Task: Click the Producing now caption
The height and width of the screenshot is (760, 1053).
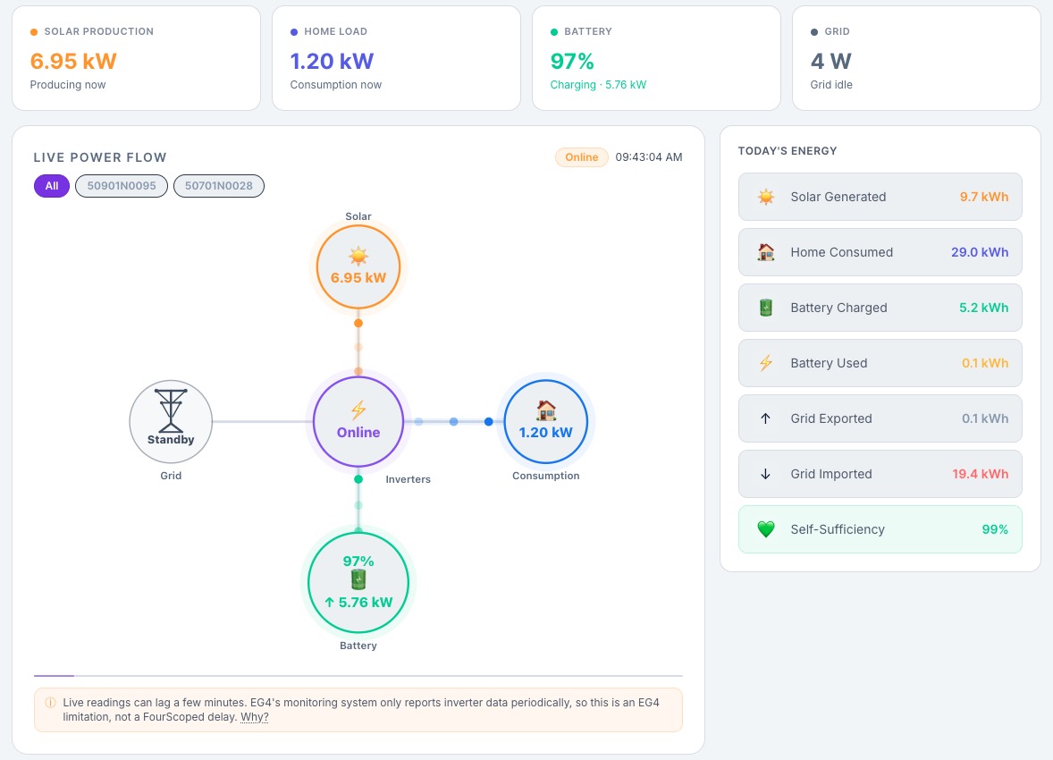Action: [68, 85]
